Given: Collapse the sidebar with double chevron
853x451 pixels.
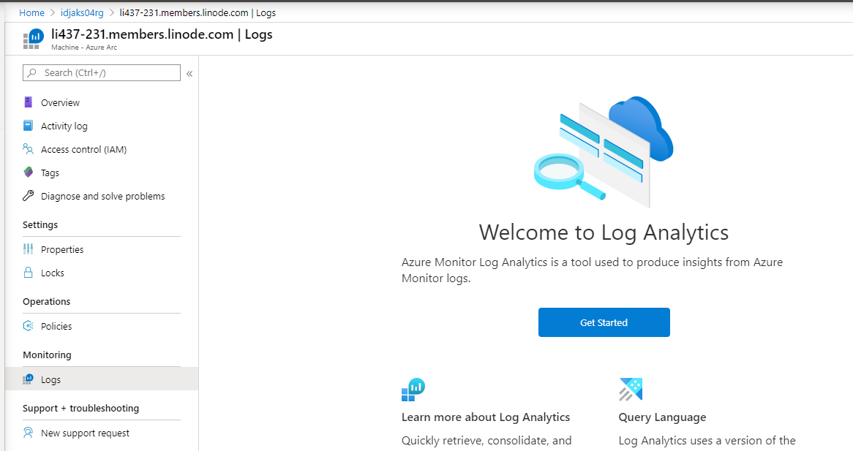Looking at the screenshot, I should [x=189, y=73].
